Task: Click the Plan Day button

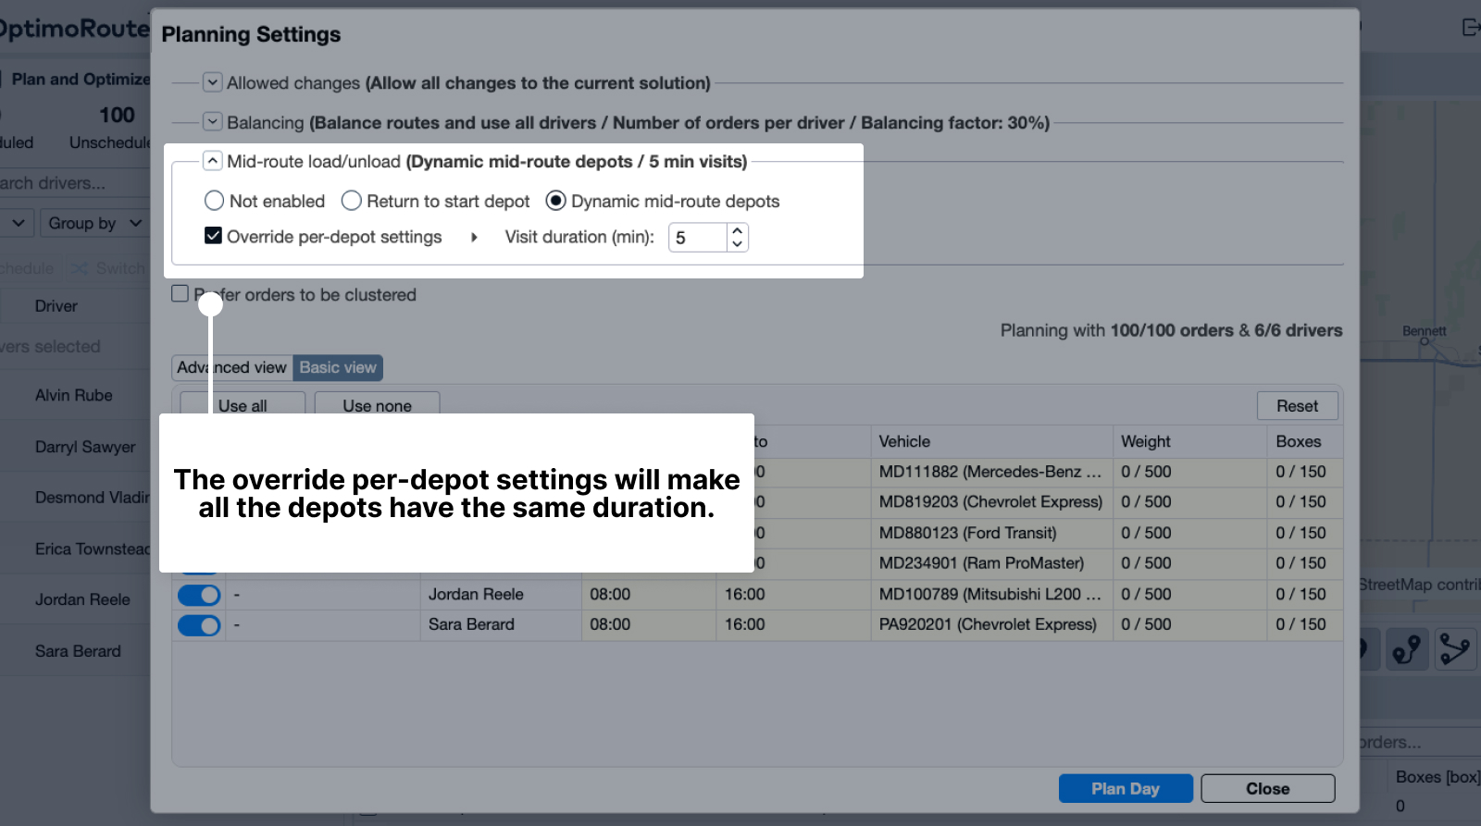Action: [1125, 789]
